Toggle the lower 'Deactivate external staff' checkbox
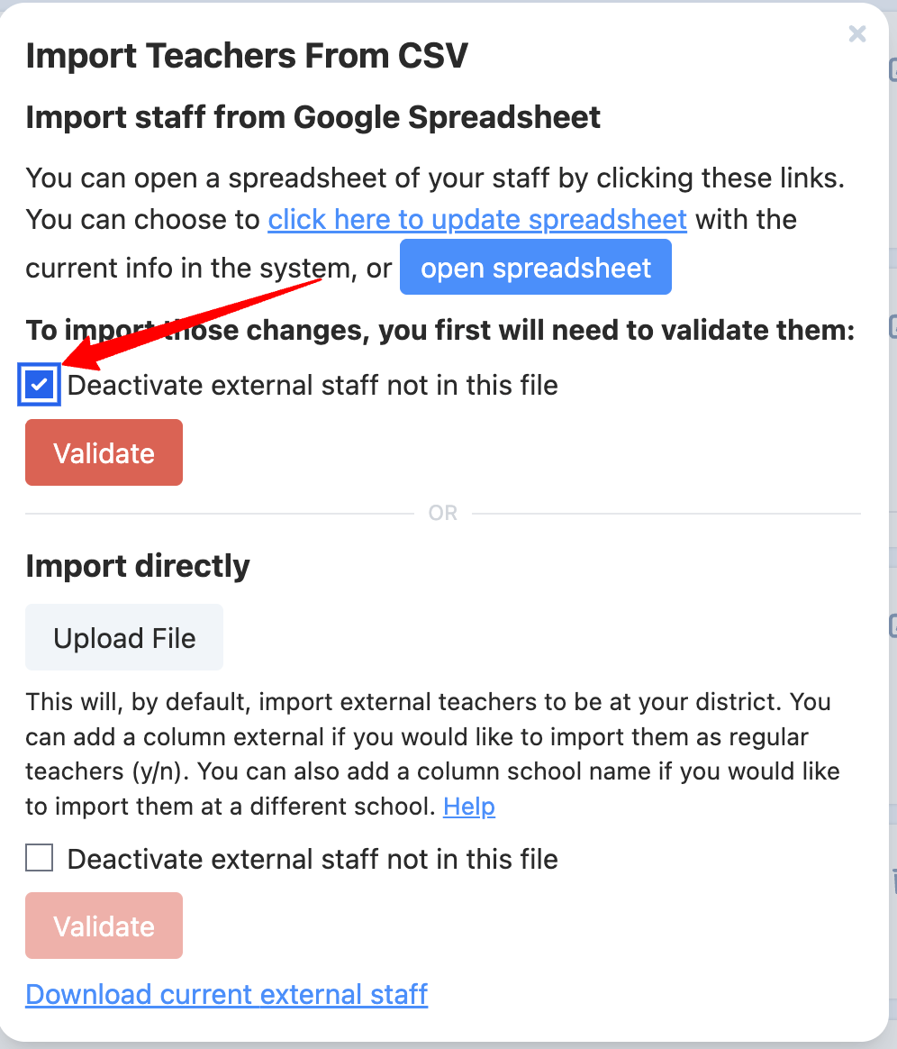Screen dimensions: 897x1049 pyautogui.click(x=38, y=858)
